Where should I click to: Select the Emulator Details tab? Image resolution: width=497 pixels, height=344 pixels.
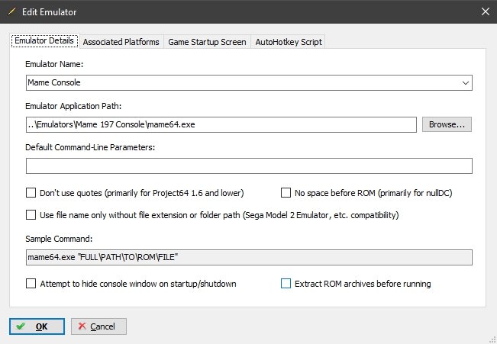tap(44, 41)
